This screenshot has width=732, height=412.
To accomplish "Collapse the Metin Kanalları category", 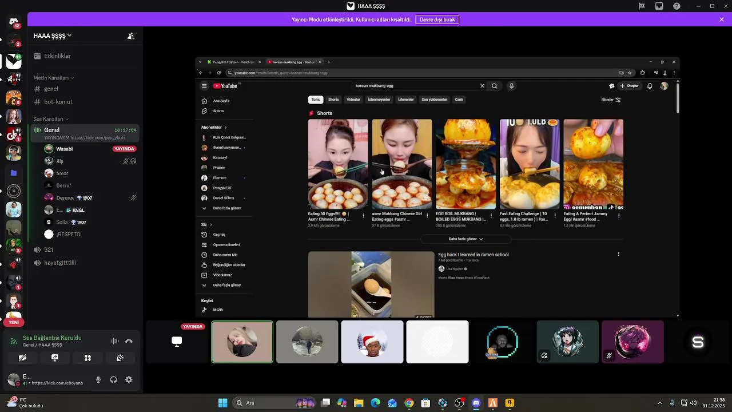I will tap(54, 78).
